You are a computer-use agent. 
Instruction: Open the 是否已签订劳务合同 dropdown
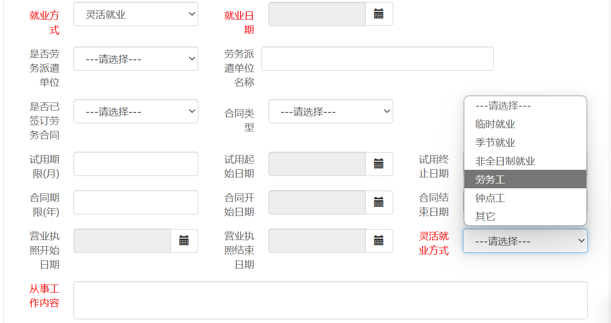point(136,111)
